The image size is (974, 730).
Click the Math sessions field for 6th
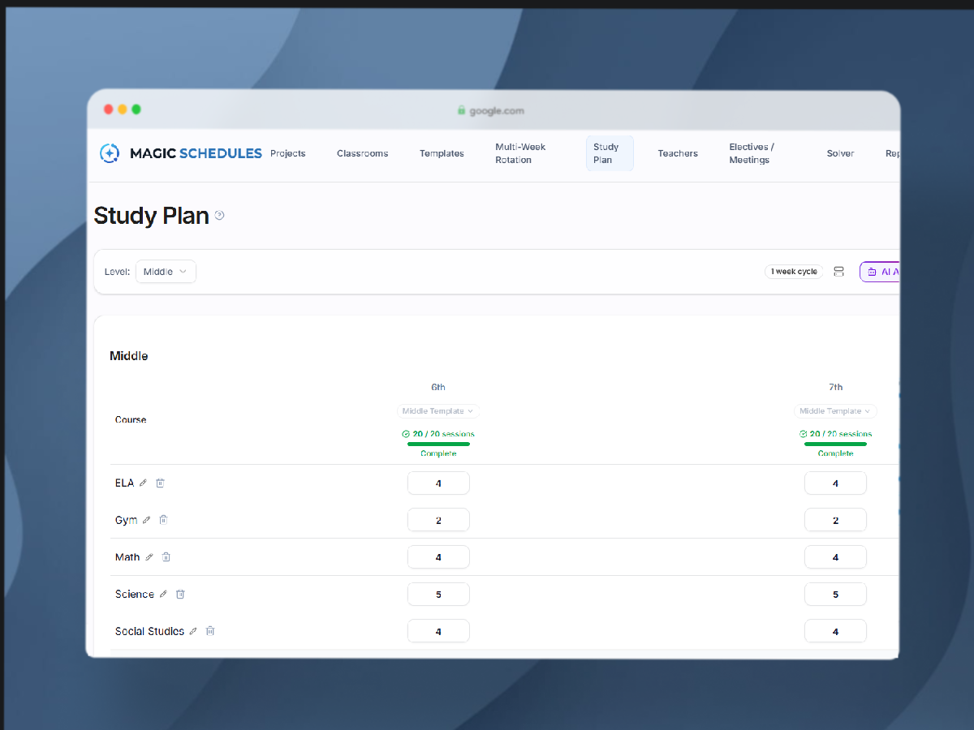438,557
